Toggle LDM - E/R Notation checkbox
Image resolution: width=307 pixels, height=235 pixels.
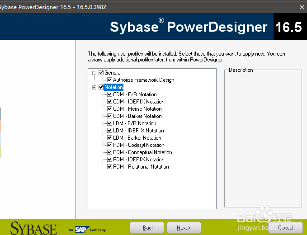(109, 123)
